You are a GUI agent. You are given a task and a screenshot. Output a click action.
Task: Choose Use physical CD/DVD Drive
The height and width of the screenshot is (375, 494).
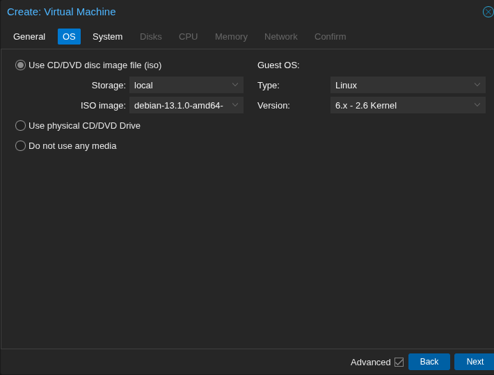[21, 125]
